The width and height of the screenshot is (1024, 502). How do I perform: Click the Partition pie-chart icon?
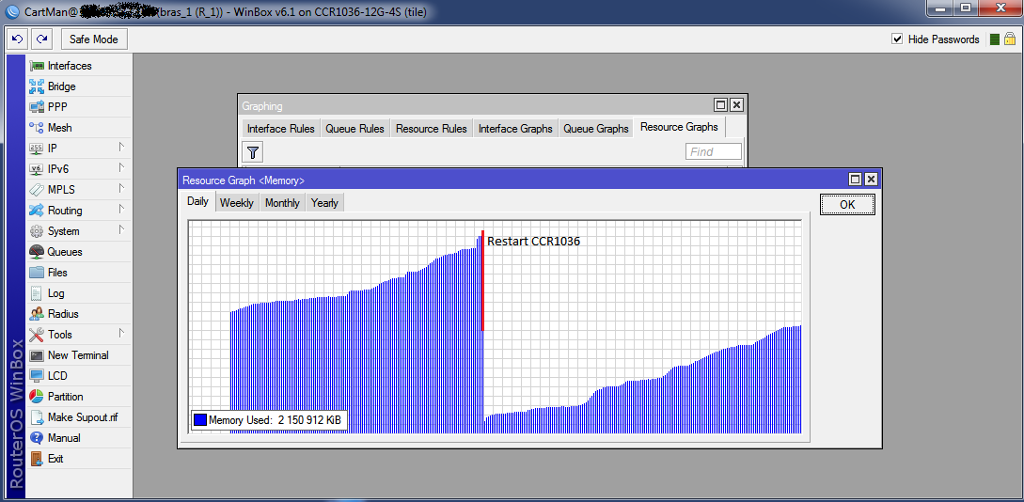pos(37,397)
